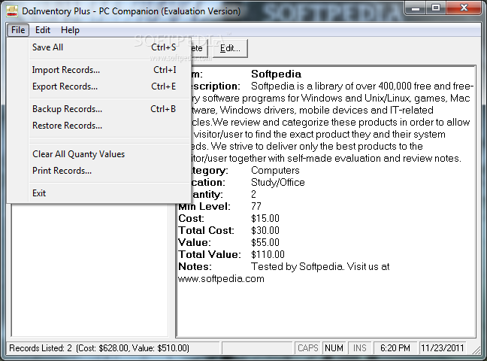Click the $15.00 cost value
The image size is (487, 361).
coord(265,219)
